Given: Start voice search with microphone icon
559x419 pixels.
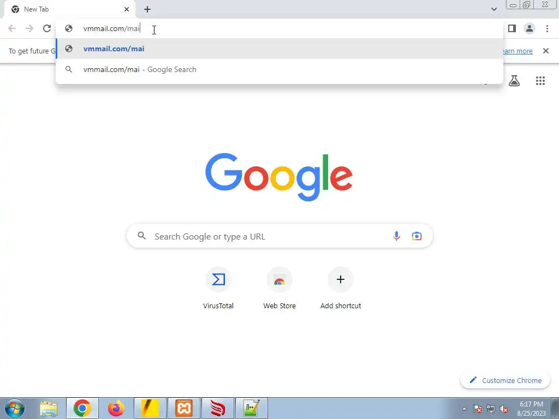Looking at the screenshot, I should 396,236.
